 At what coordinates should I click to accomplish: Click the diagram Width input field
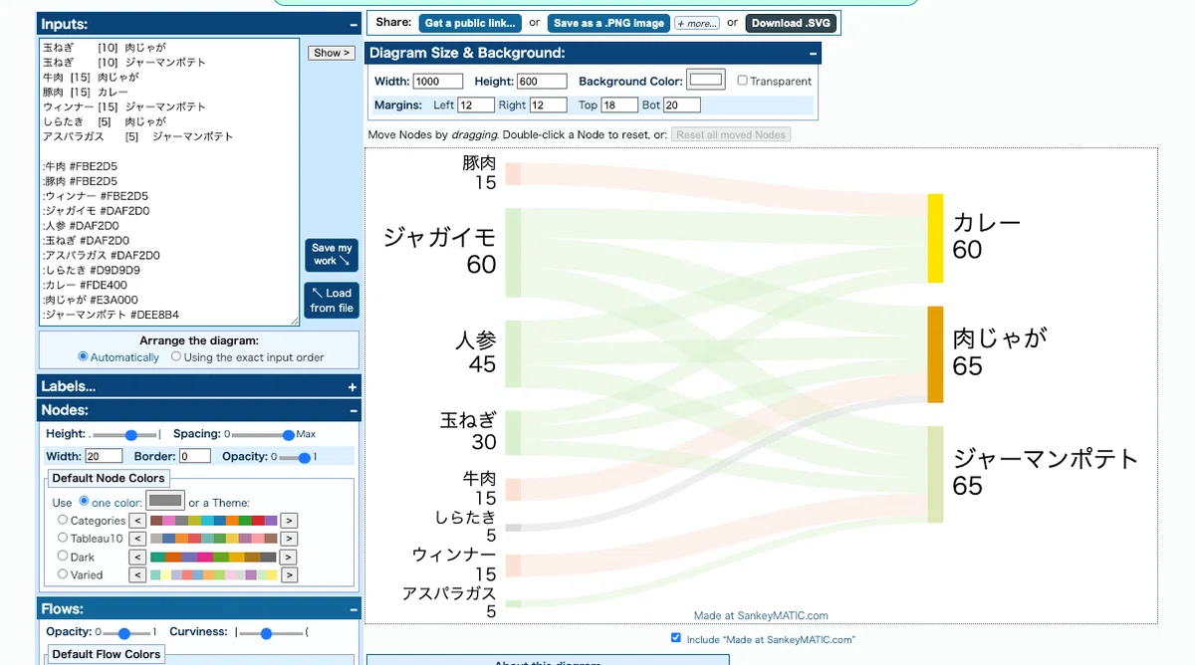pos(438,82)
